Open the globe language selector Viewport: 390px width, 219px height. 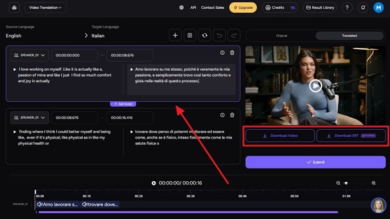coord(182,8)
